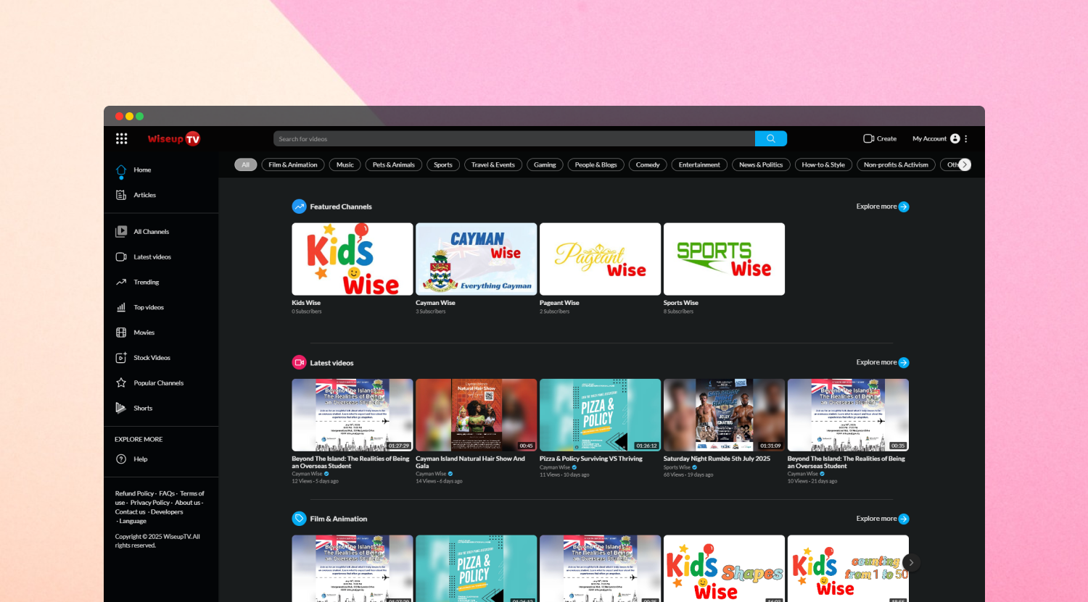Click the 'Pageant Wise' channel name text
The image size is (1088, 602).
(x=559, y=303)
